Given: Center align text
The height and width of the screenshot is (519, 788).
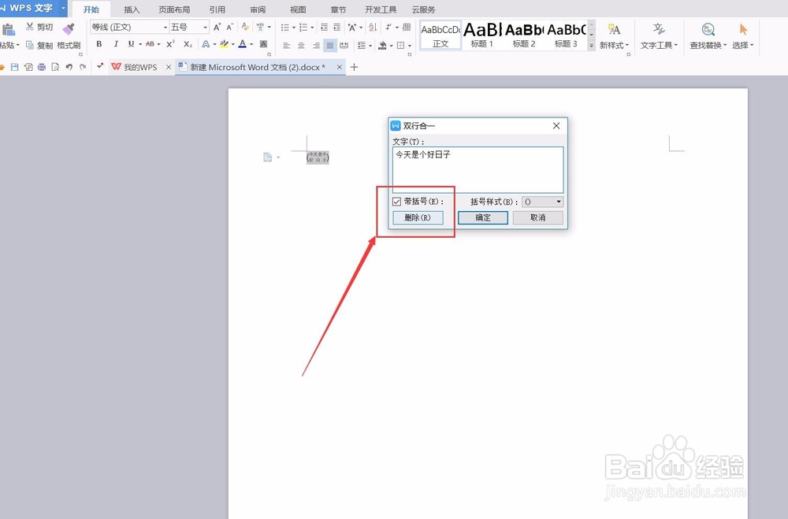Looking at the screenshot, I should click(x=301, y=45).
